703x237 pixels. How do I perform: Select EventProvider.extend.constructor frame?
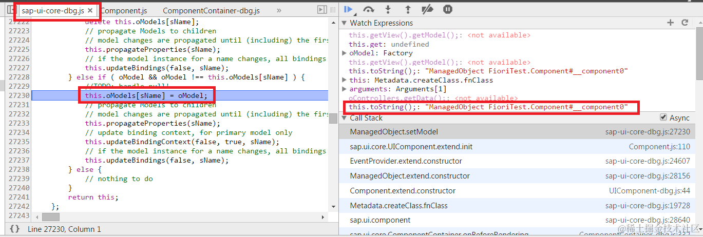tap(518, 161)
